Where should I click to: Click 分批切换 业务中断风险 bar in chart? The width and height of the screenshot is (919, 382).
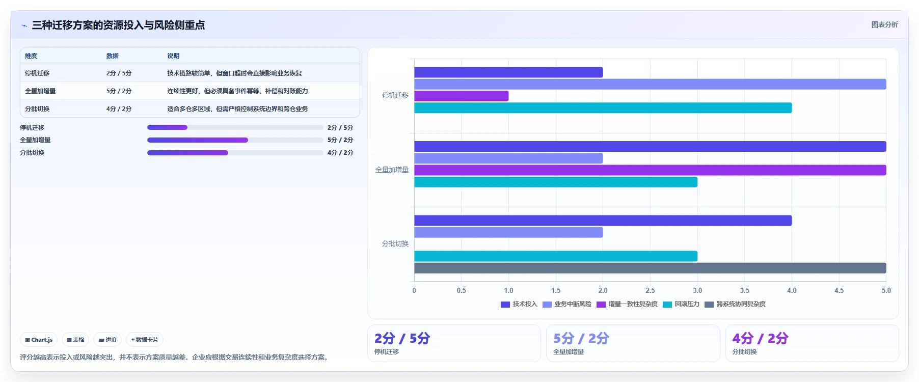click(x=508, y=232)
